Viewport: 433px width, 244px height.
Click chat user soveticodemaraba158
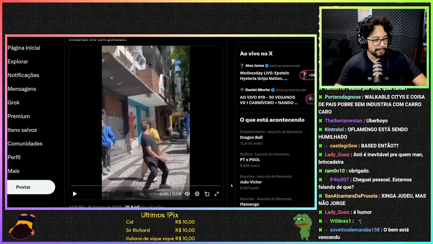pyautogui.click(x=355, y=230)
